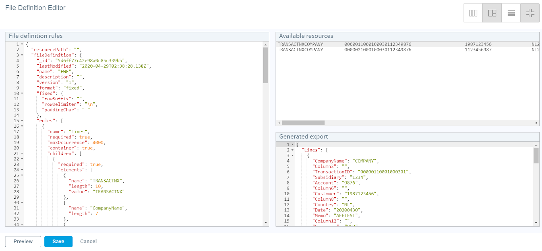Click the Preview button
This screenshot has width=542, height=251.
(x=23, y=242)
